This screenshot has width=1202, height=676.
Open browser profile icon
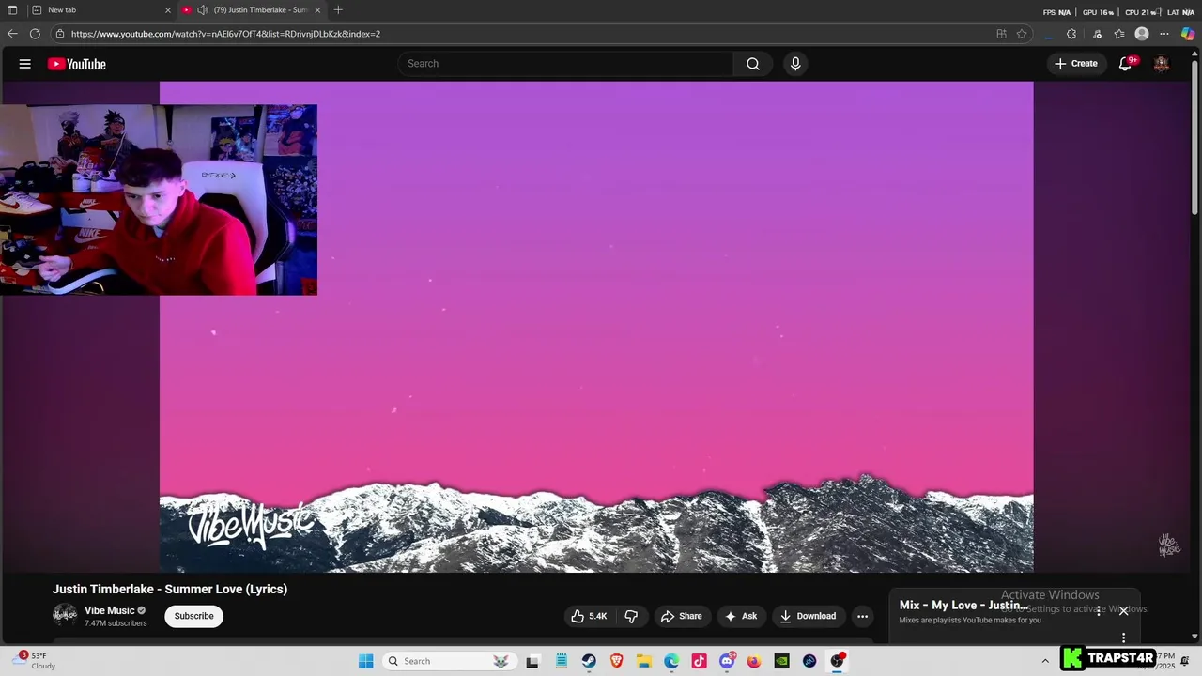[x=1142, y=34]
